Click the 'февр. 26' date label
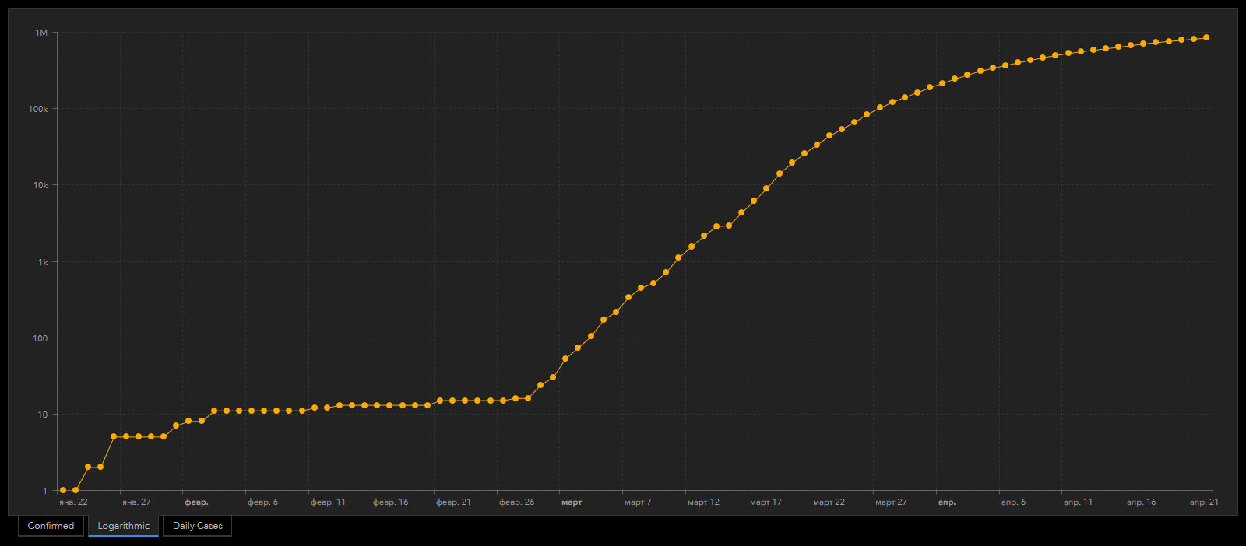 pos(516,502)
